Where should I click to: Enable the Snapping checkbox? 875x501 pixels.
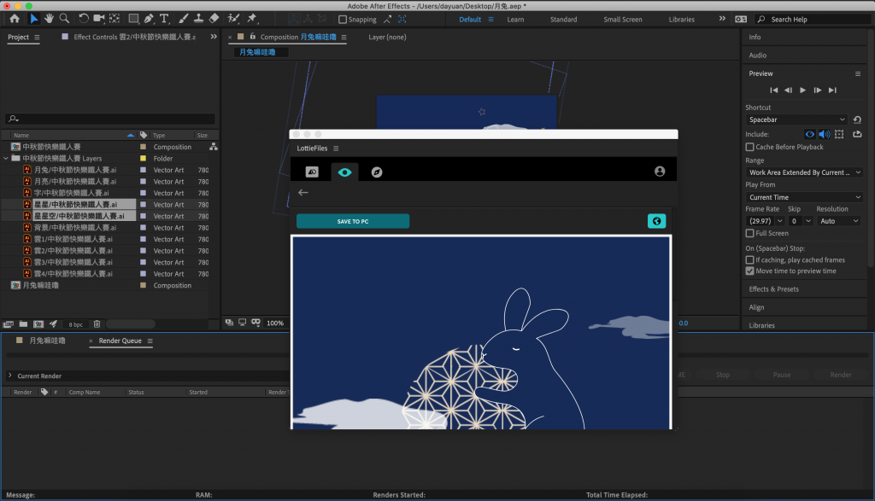pyautogui.click(x=341, y=19)
